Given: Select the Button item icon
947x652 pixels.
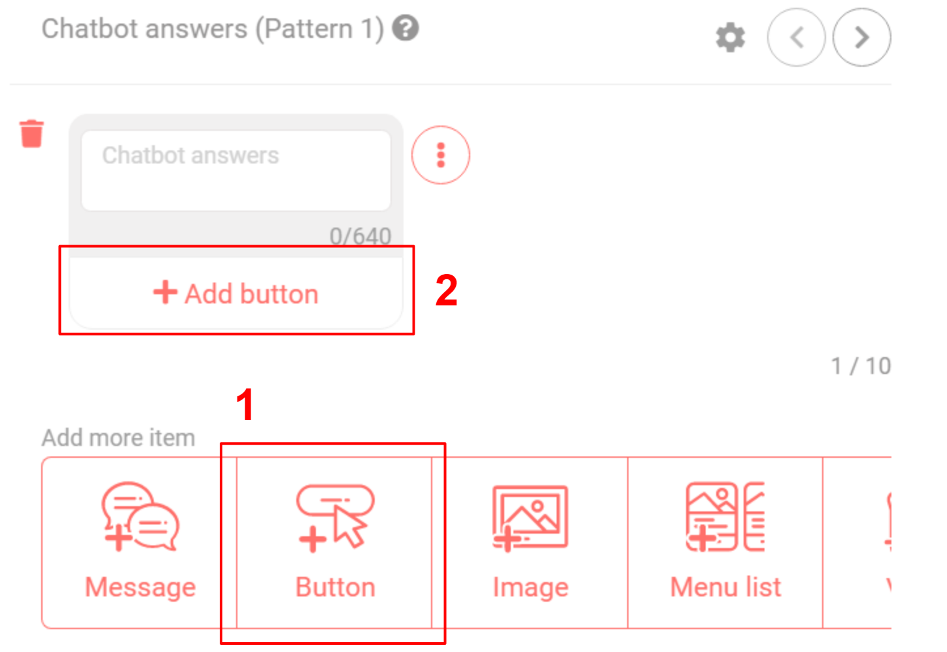Looking at the screenshot, I should coord(334,517).
